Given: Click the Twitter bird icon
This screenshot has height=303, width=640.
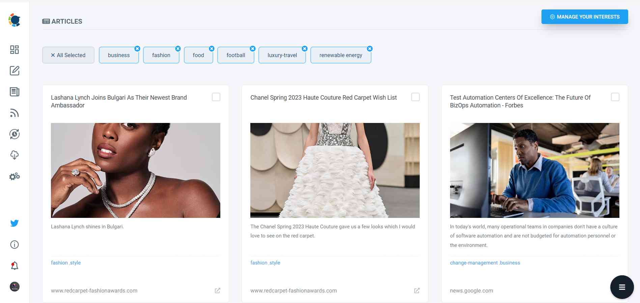Looking at the screenshot, I should [x=15, y=223].
